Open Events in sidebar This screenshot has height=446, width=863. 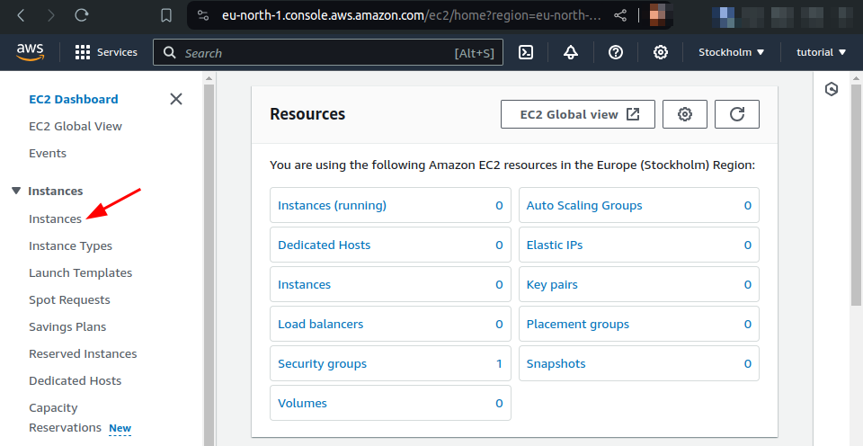(48, 153)
